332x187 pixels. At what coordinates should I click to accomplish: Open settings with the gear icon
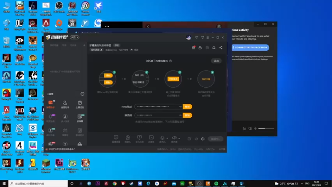tap(203, 139)
